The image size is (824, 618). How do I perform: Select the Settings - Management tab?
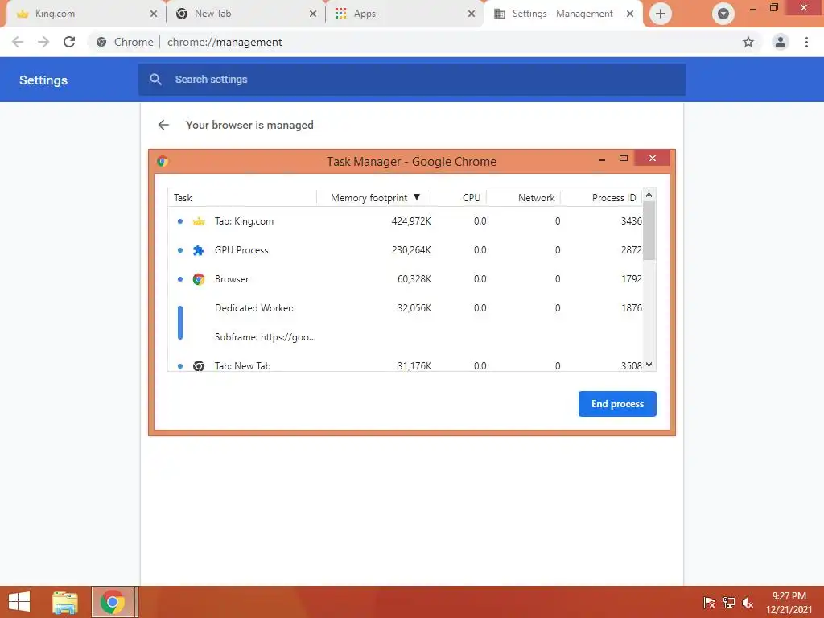tap(562, 14)
